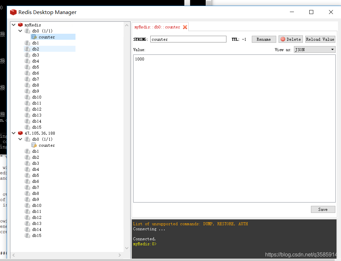Click tree panel scroll down arrow
This screenshot has width=341, height=261.
tap(127, 248)
